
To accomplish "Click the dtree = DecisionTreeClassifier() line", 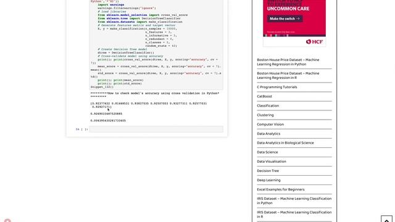I will (126, 53).
